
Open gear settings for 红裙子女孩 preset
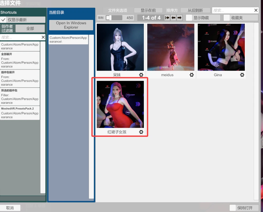pyautogui.click(x=141, y=132)
